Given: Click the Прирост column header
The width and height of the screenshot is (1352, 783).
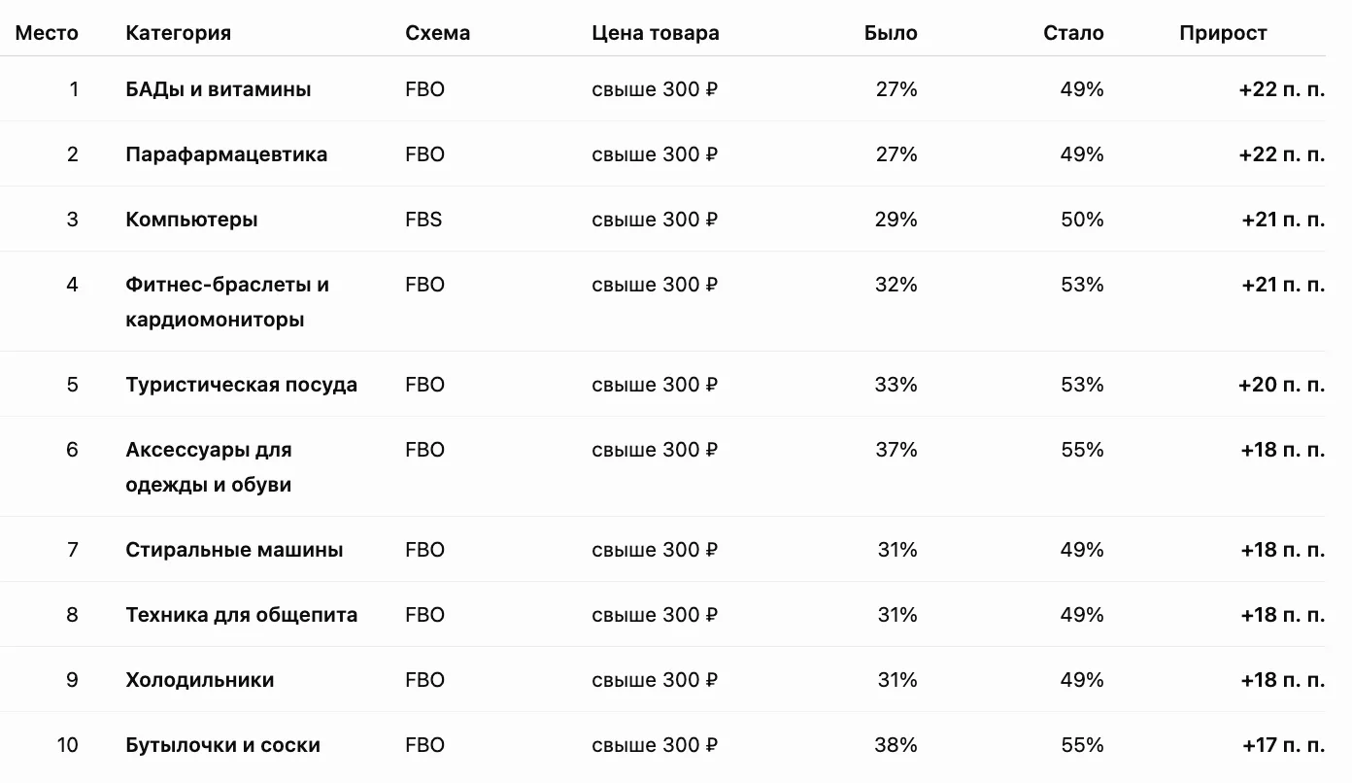Looking at the screenshot, I should 1223,33.
